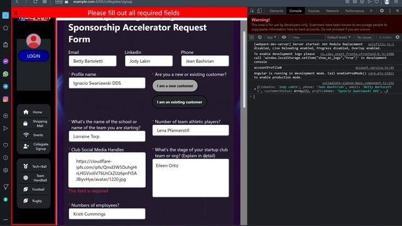Image resolution: width=402 pixels, height=226 pixels.
Task: Open Shopping Mall in app sidebar
Action: 33,124
